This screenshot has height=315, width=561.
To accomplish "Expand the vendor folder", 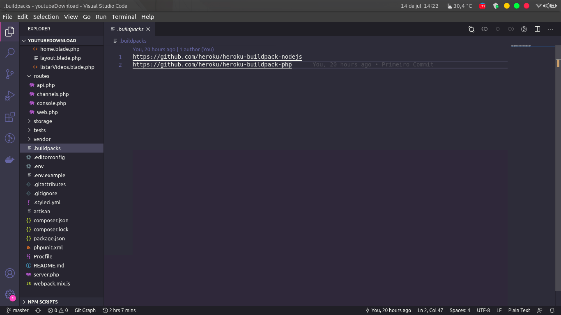I will tap(62, 139).
